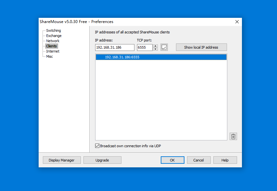This screenshot has width=277, height=191.
Task: Open the Display Manager
Action: [62, 160]
